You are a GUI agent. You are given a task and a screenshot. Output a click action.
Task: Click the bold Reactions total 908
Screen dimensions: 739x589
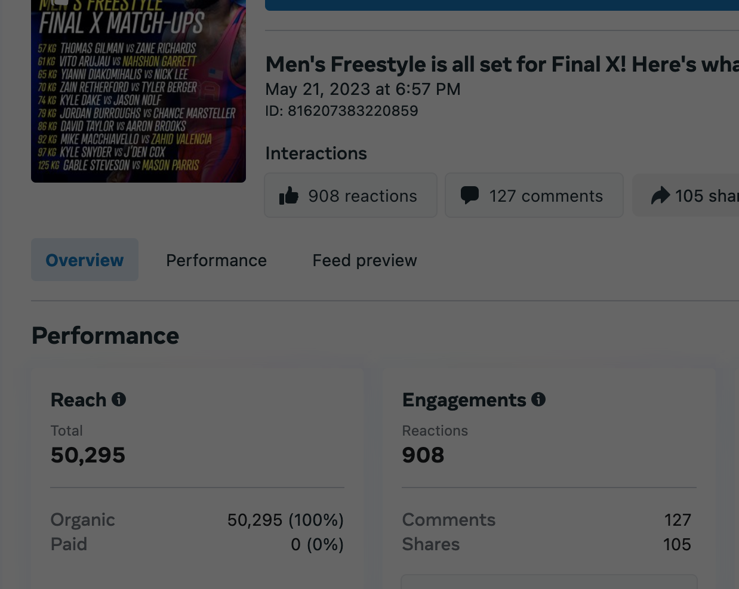pyautogui.click(x=423, y=455)
